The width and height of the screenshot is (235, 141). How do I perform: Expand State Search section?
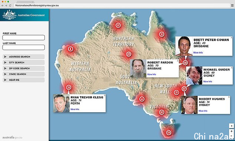point(23,74)
